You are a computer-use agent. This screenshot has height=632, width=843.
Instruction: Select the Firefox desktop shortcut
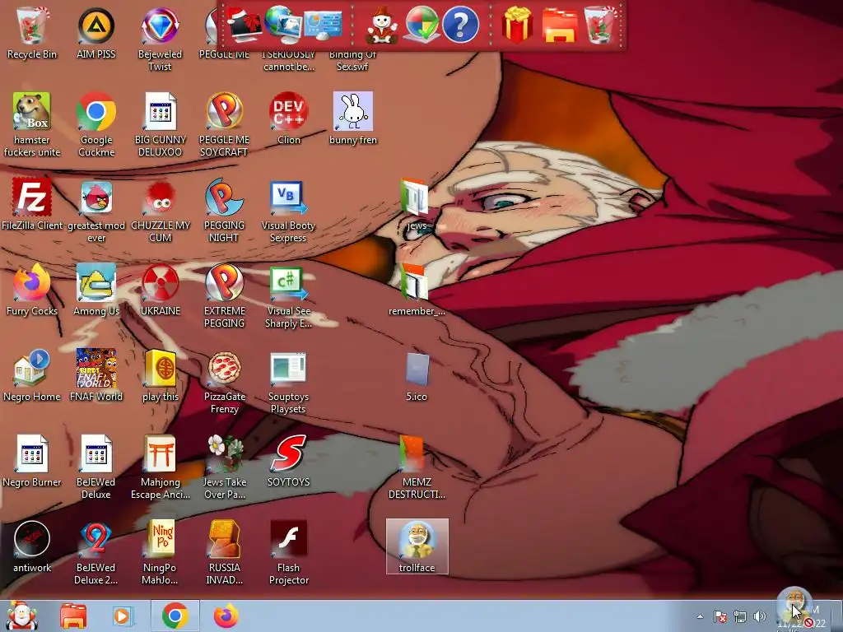click(32, 290)
